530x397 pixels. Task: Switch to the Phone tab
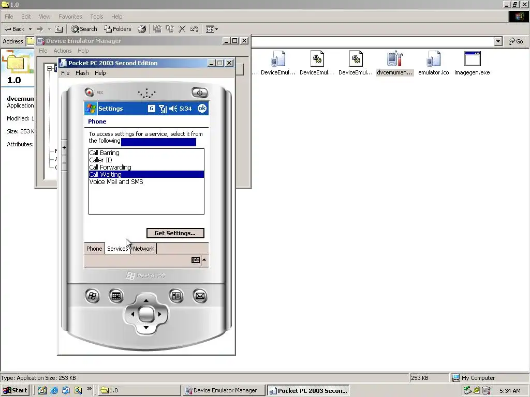point(94,249)
